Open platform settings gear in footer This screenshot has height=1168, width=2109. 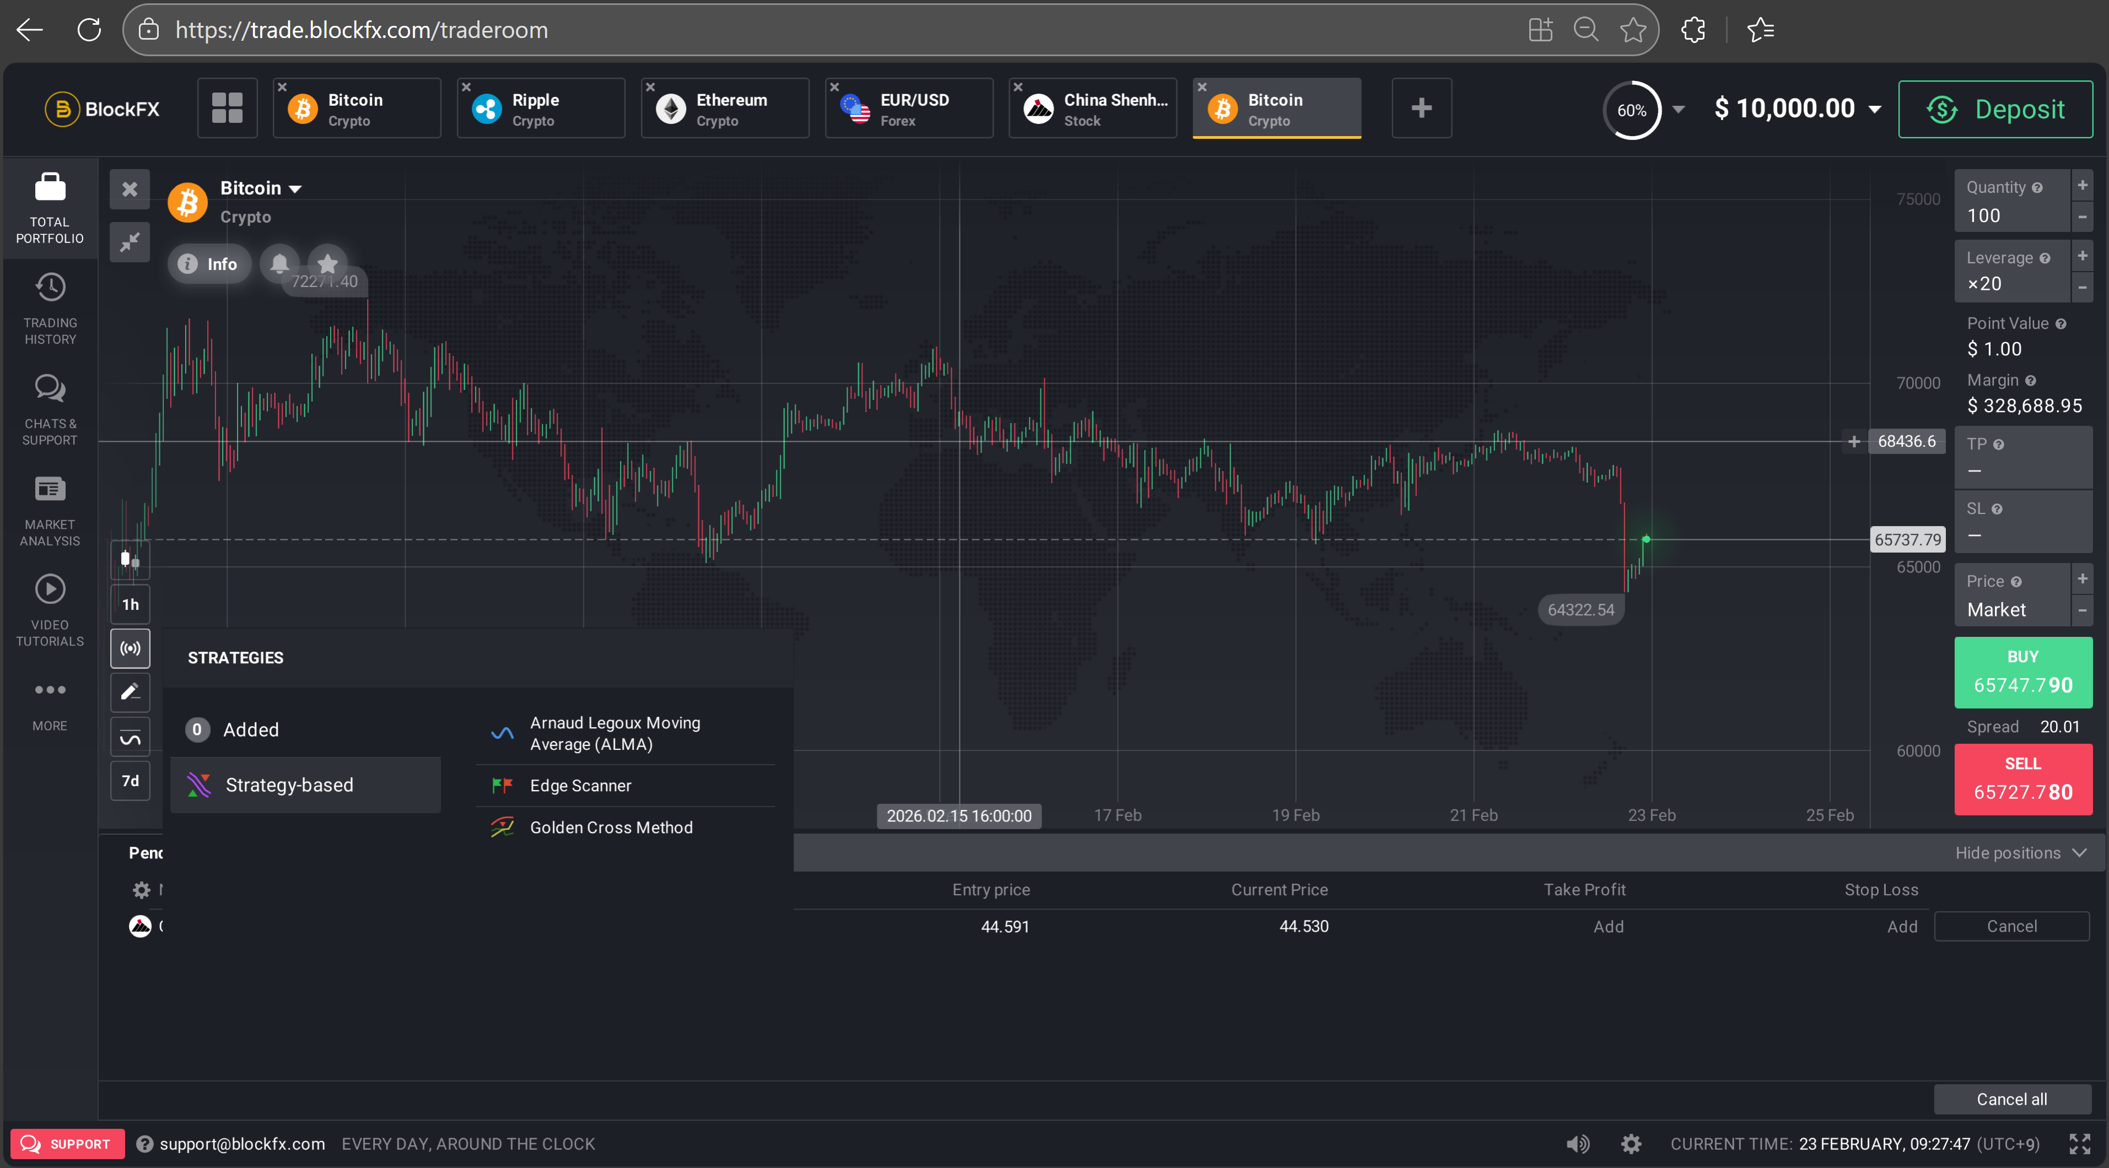click(x=1632, y=1144)
